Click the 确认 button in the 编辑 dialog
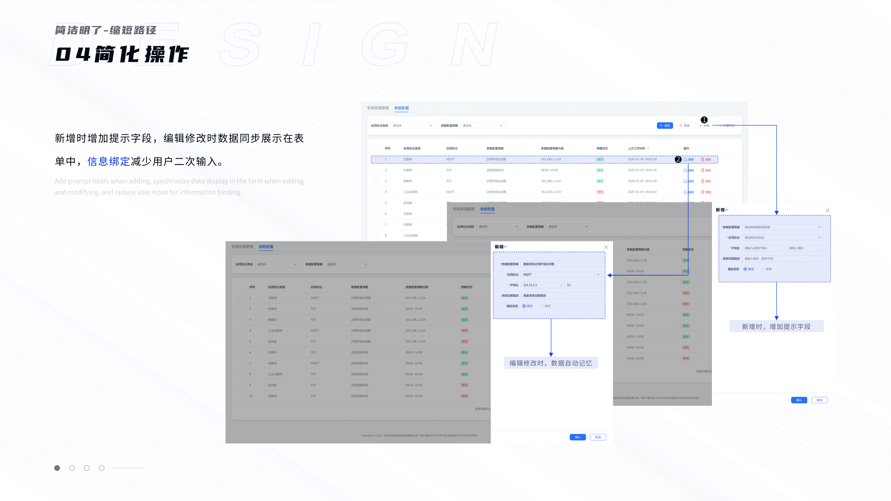Screen dimensions: 891x501 pyautogui.click(x=577, y=437)
